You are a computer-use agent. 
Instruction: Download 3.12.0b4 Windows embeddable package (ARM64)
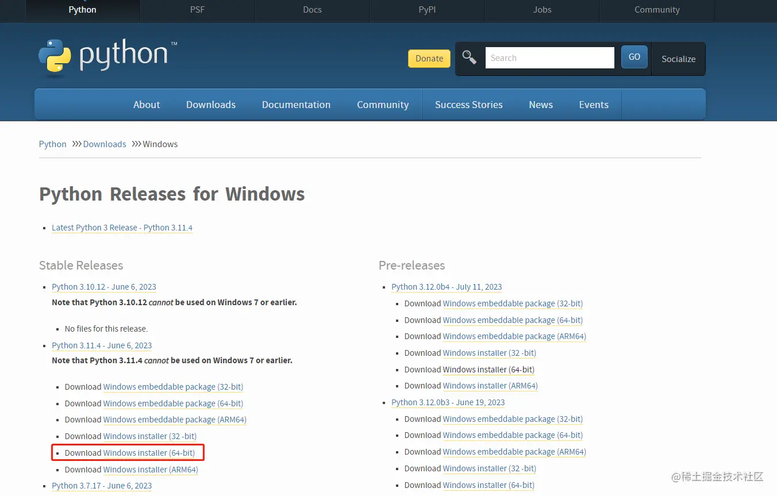[514, 336]
